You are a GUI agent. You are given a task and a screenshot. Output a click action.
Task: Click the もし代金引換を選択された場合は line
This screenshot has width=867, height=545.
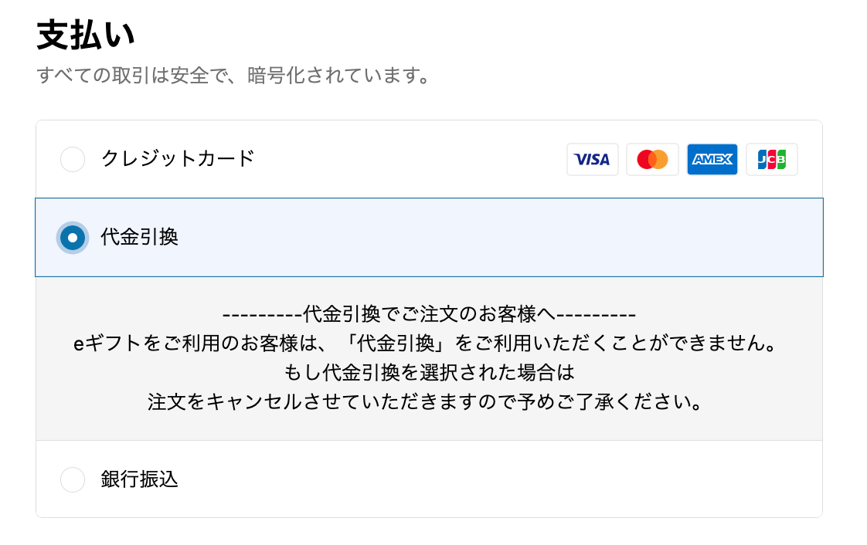point(429,374)
